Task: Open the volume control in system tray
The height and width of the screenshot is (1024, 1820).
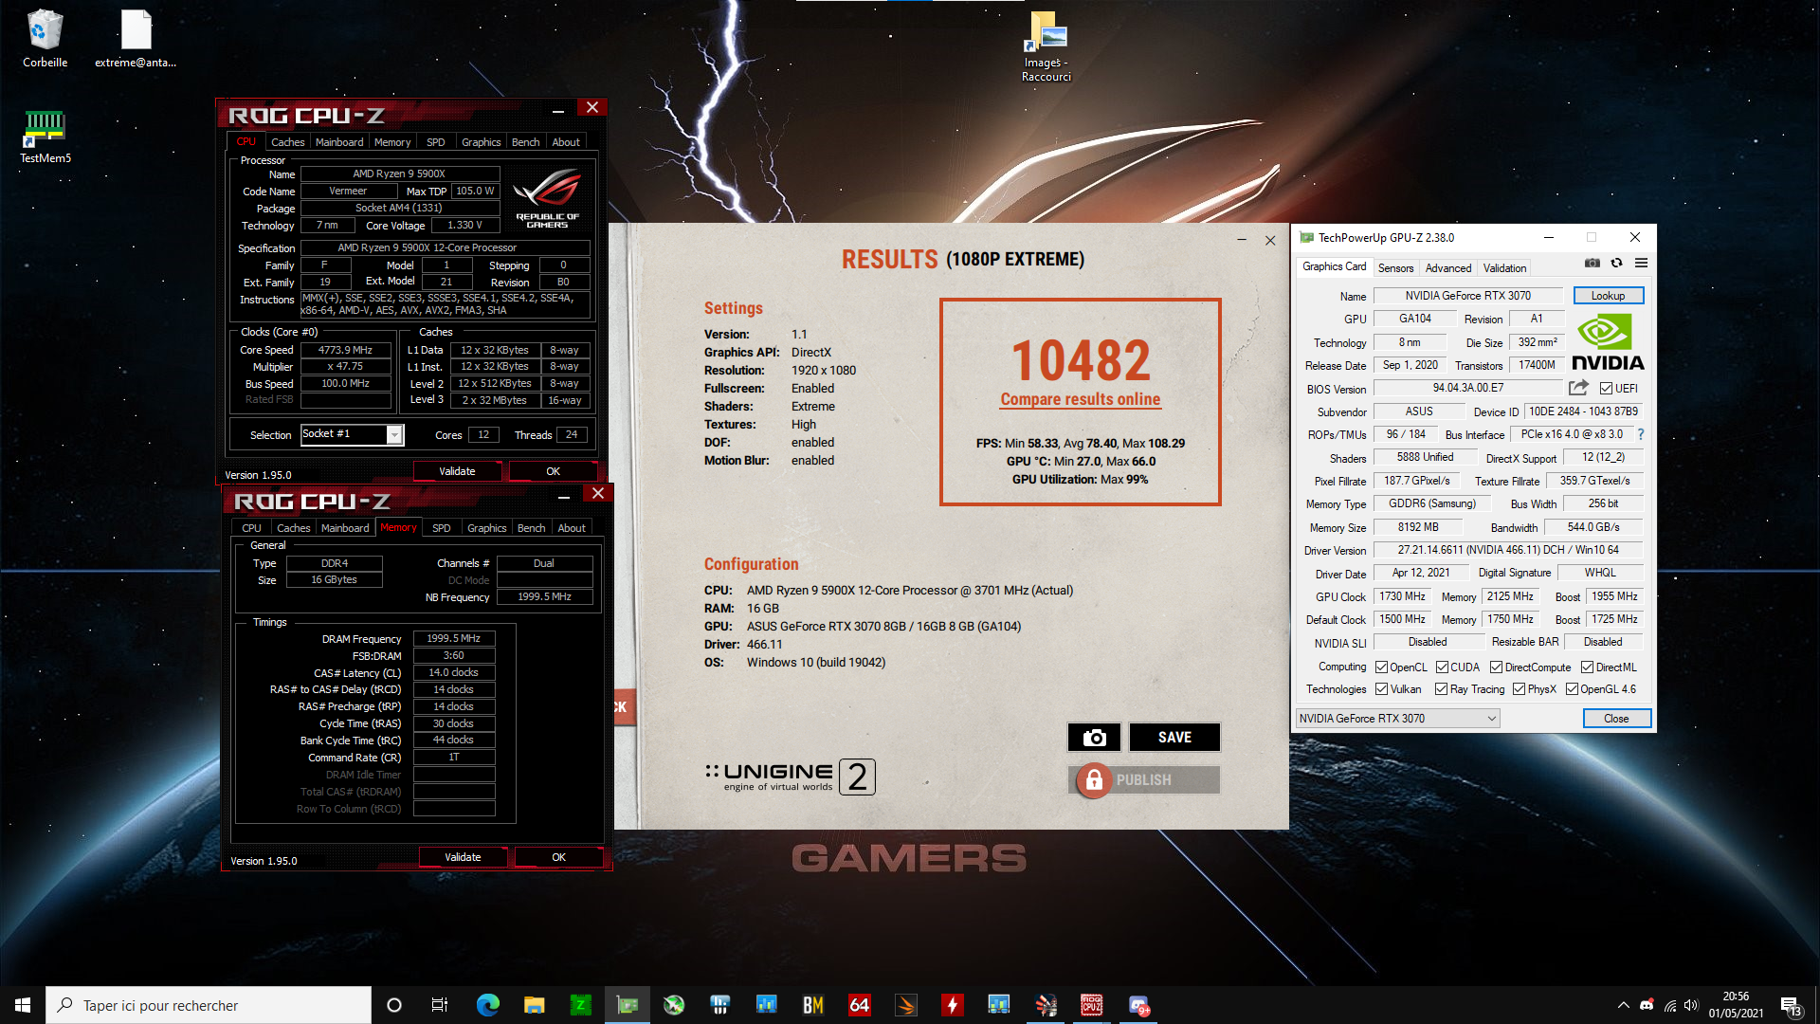Action: click(1691, 1005)
